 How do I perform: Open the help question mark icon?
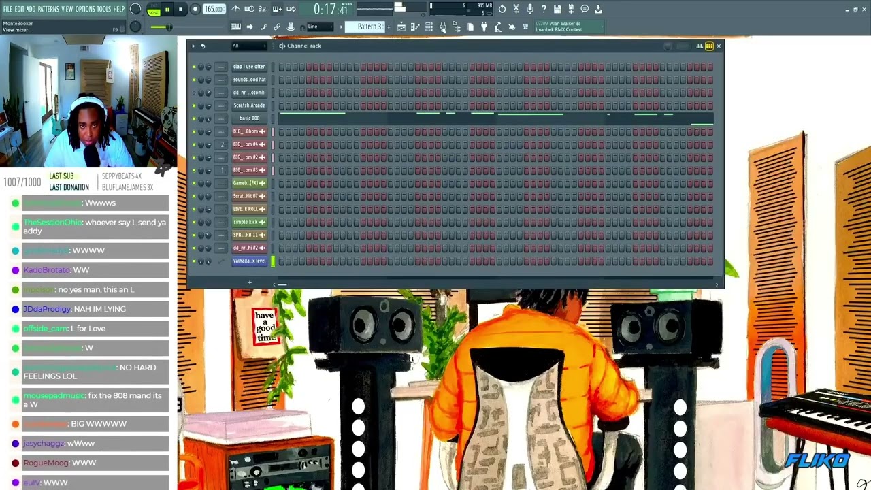pyautogui.click(x=544, y=10)
